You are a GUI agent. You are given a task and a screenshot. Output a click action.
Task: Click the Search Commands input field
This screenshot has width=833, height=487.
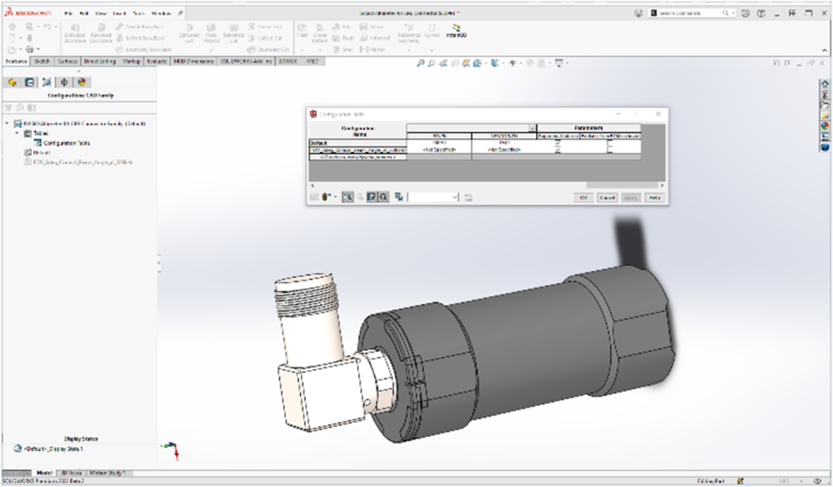click(688, 13)
